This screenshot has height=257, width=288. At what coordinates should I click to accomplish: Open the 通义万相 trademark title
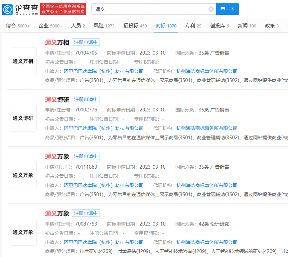(57, 42)
